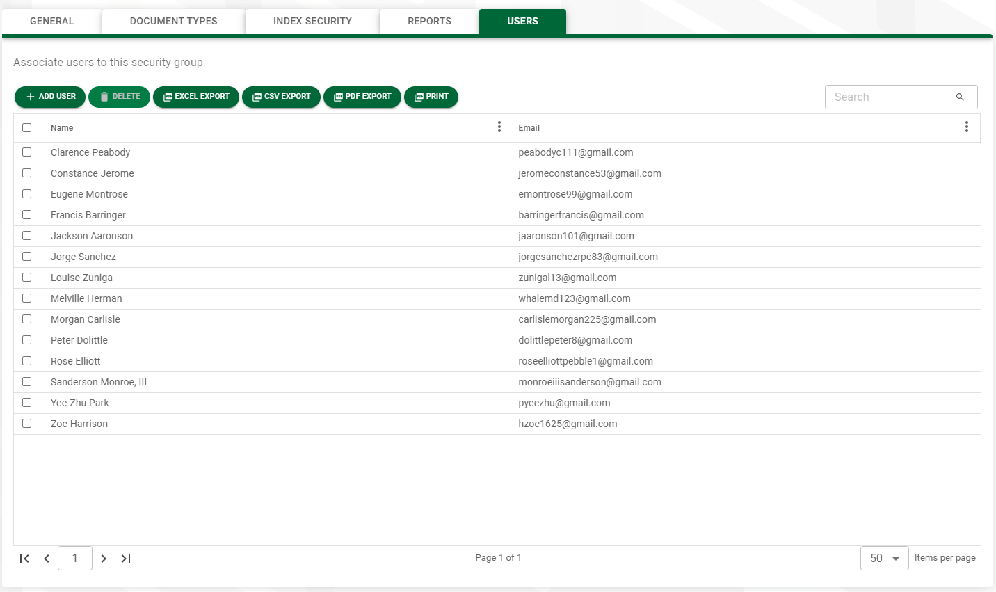This screenshot has height=592, width=996.
Task: Click the name Clarence Peabody
Action: pos(90,152)
